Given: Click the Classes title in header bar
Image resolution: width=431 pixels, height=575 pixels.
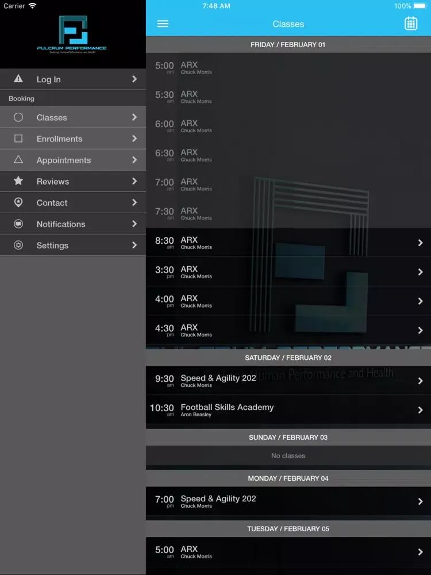Looking at the screenshot, I should (x=288, y=24).
